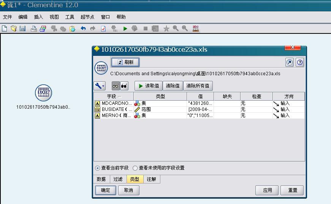The height and width of the screenshot is (204, 331).
Task: Open the 视图 menu
Action: point(54,17)
